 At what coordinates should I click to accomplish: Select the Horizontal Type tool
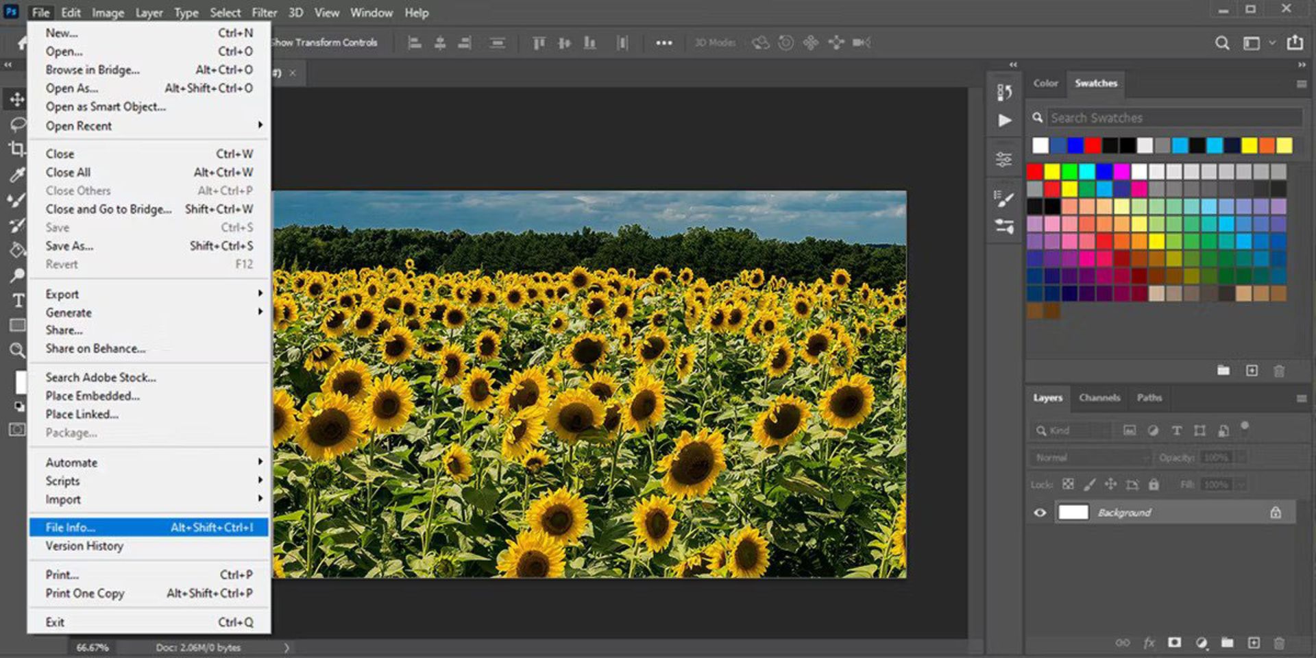coord(18,300)
